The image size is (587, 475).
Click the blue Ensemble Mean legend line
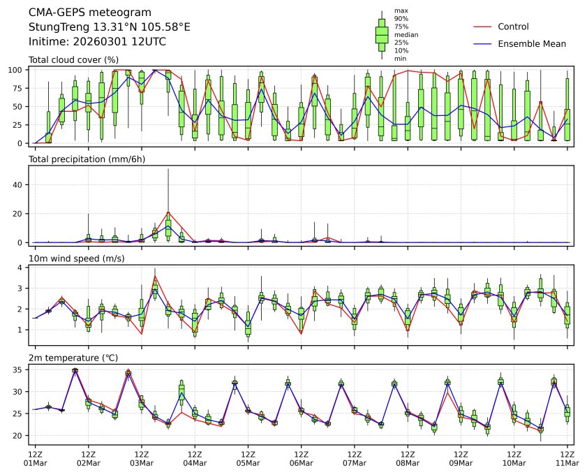tap(483, 43)
